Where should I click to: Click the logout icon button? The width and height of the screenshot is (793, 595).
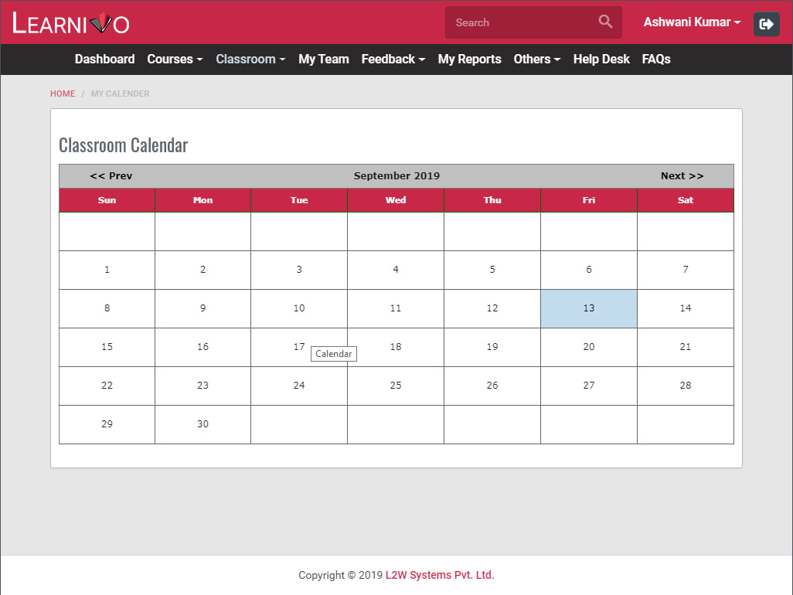click(766, 24)
